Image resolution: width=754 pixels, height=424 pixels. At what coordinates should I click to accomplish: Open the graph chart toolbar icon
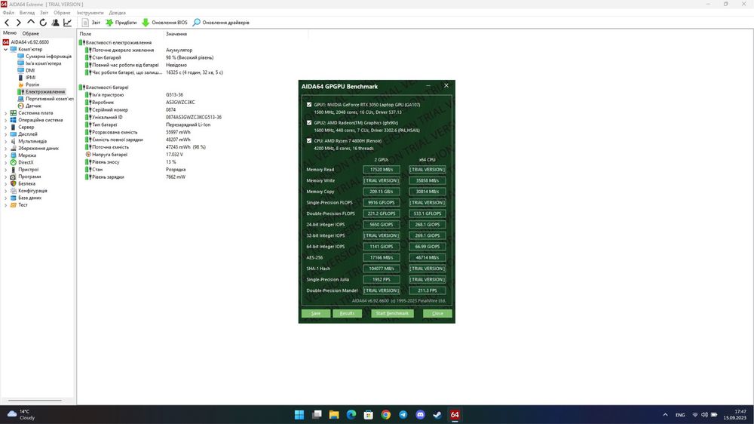(x=67, y=23)
